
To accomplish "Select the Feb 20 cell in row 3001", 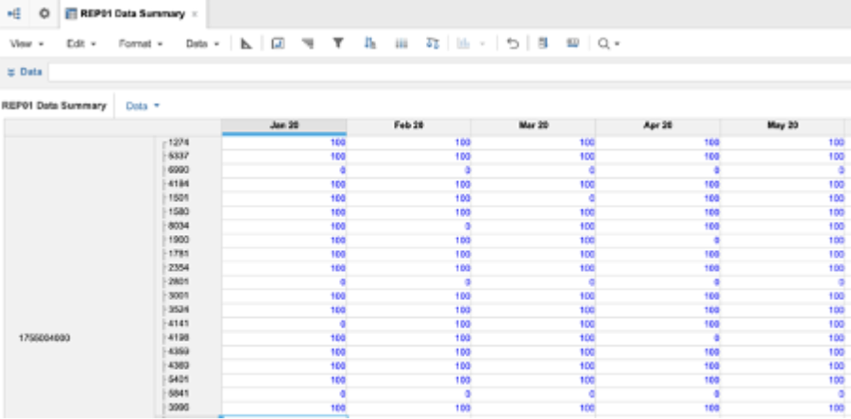I will 409,296.
